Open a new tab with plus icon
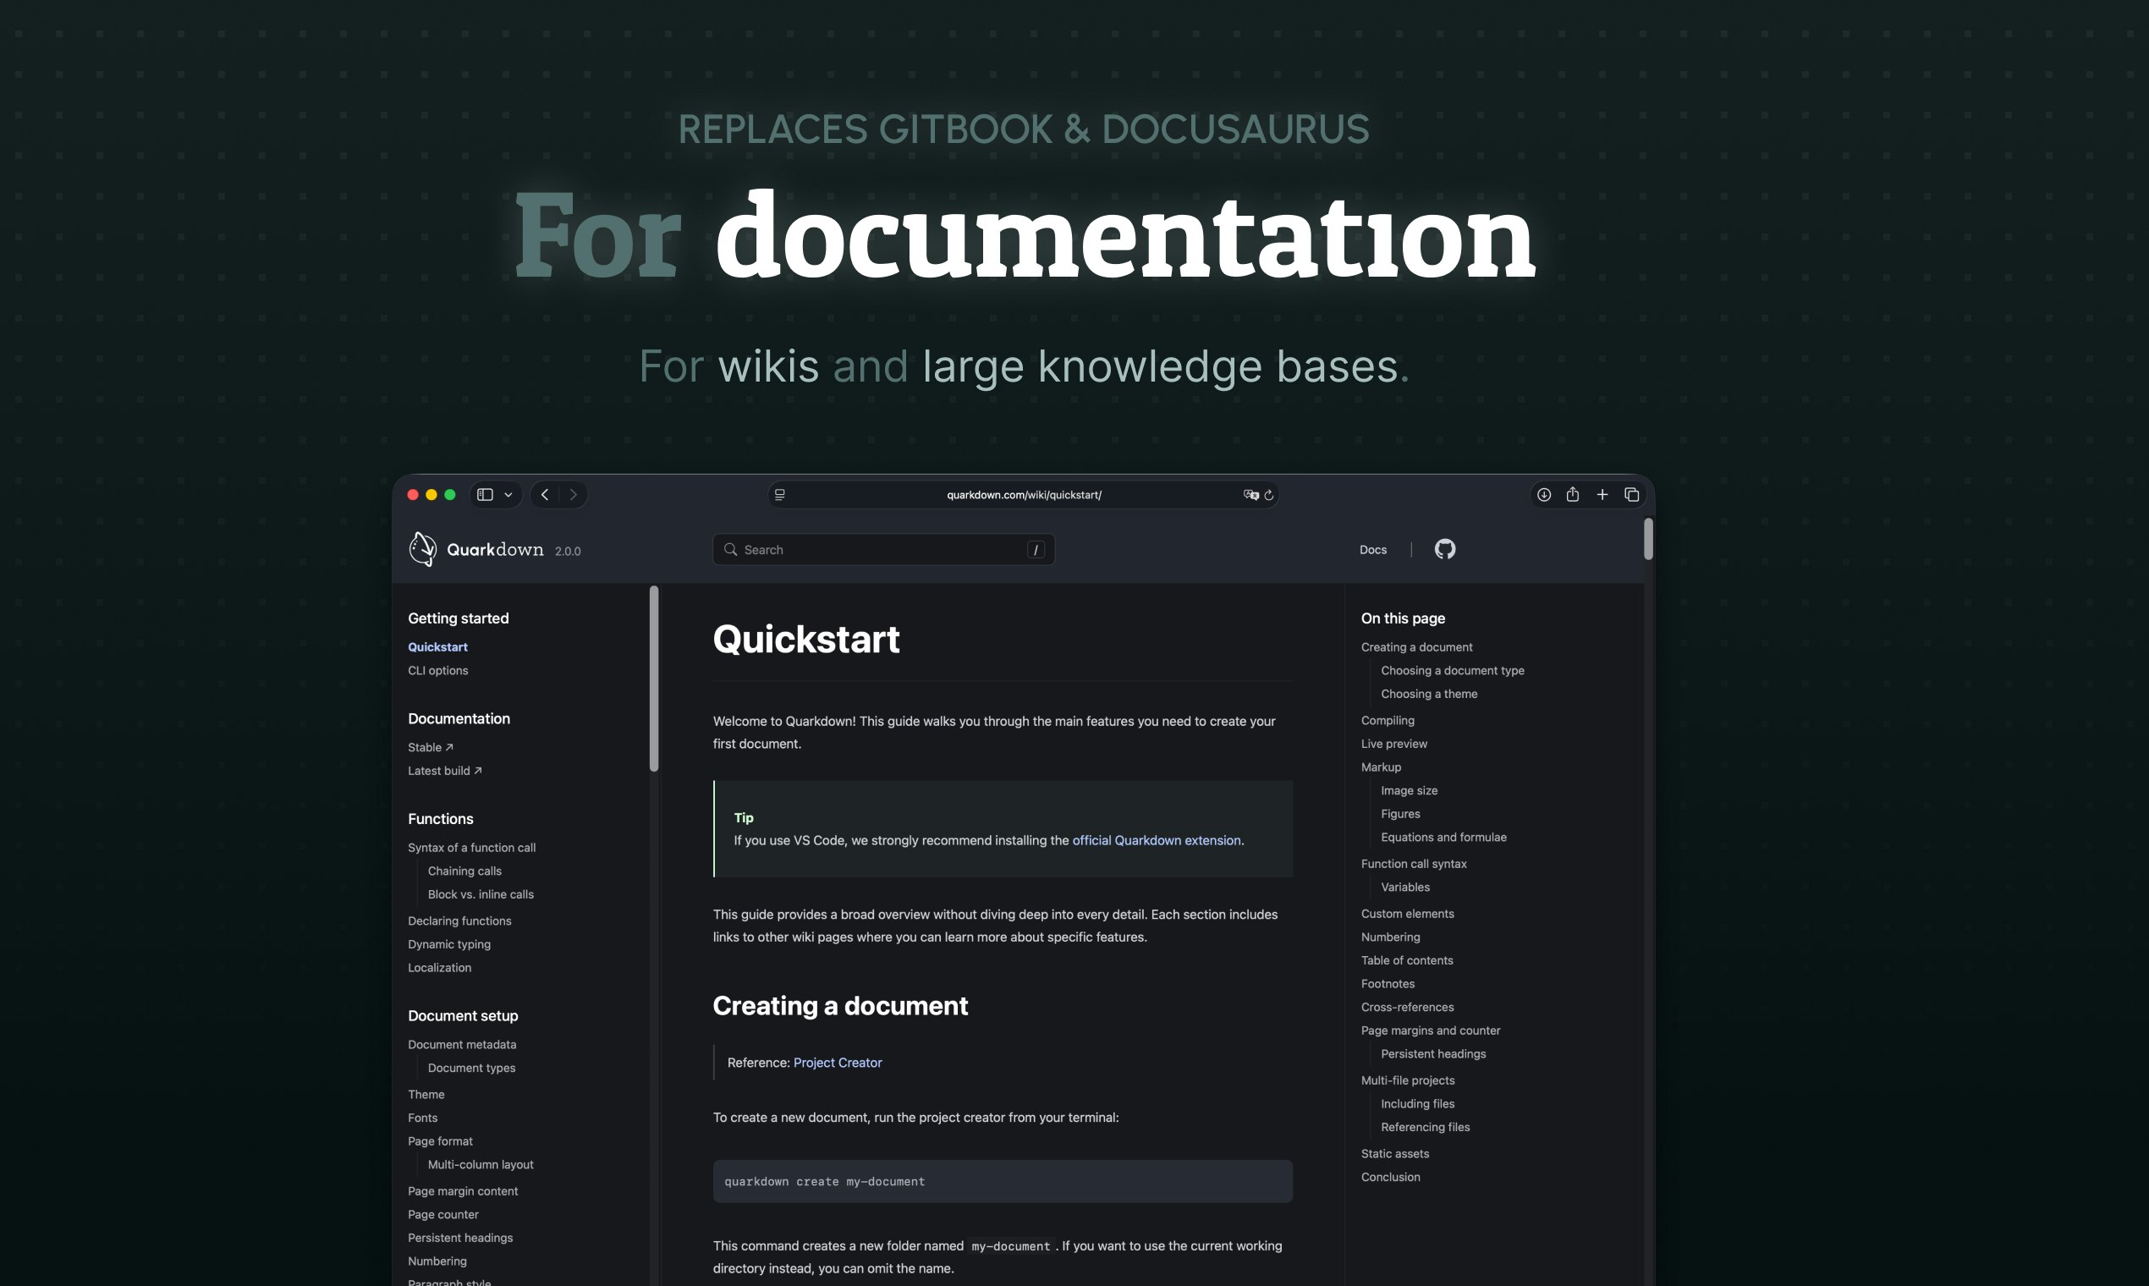The width and height of the screenshot is (2149, 1286). click(1602, 495)
